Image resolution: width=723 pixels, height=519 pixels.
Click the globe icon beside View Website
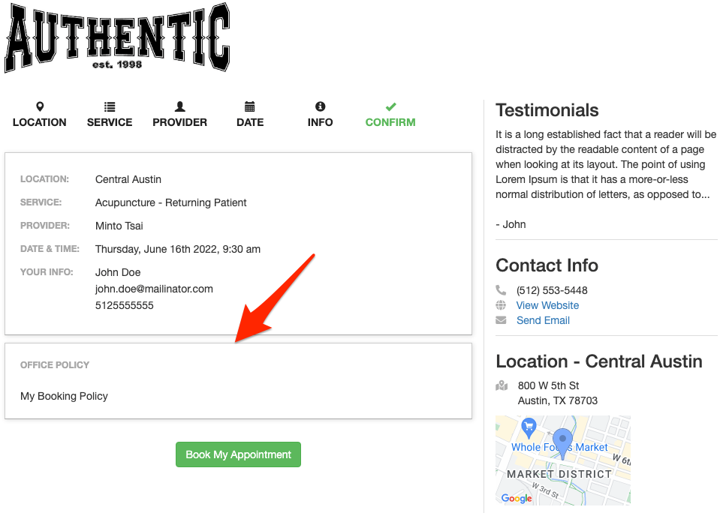[x=502, y=305]
